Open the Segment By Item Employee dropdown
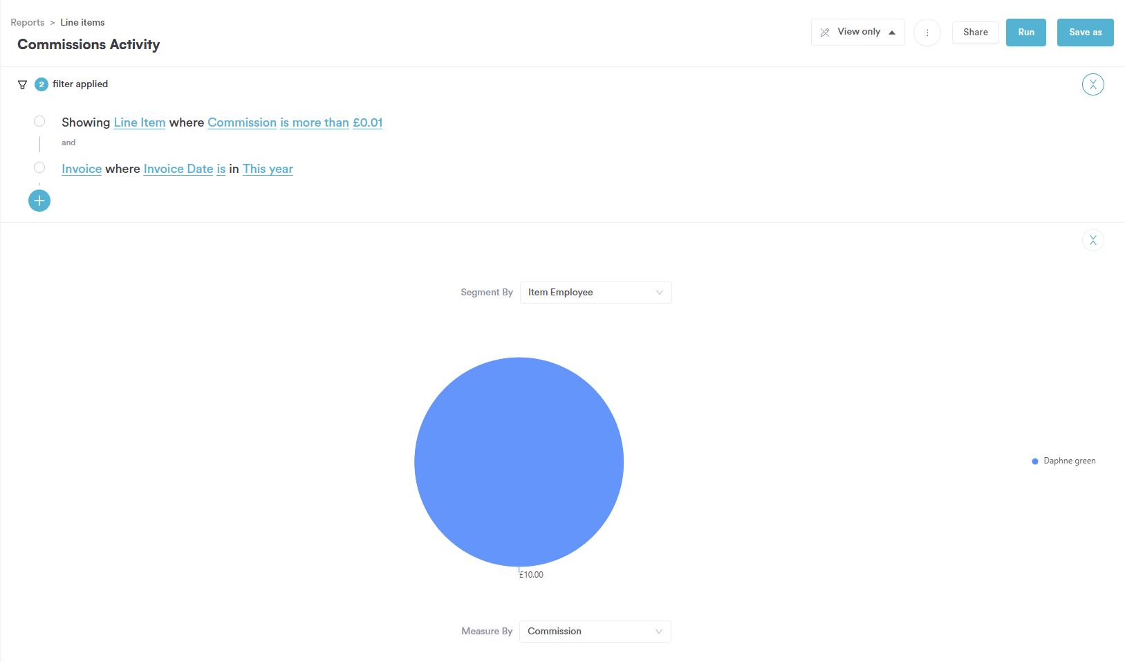This screenshot has width=1125, height=662. (x=595, y=293)
